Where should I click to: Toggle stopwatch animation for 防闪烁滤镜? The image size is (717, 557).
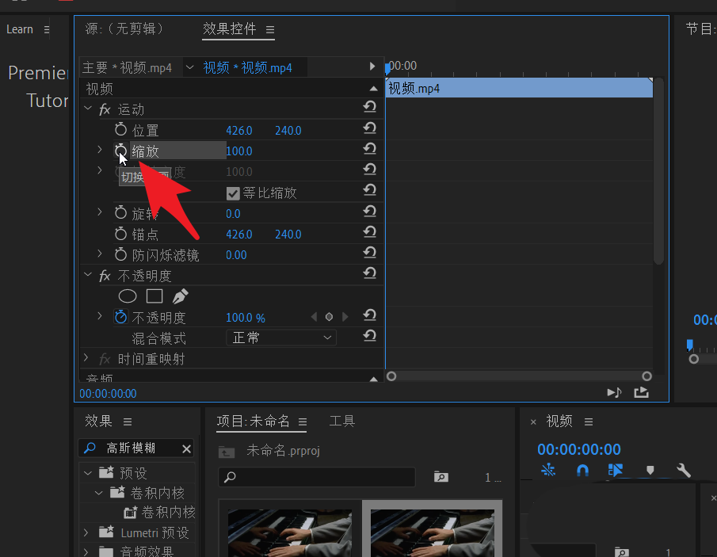(x=120, y=254)
